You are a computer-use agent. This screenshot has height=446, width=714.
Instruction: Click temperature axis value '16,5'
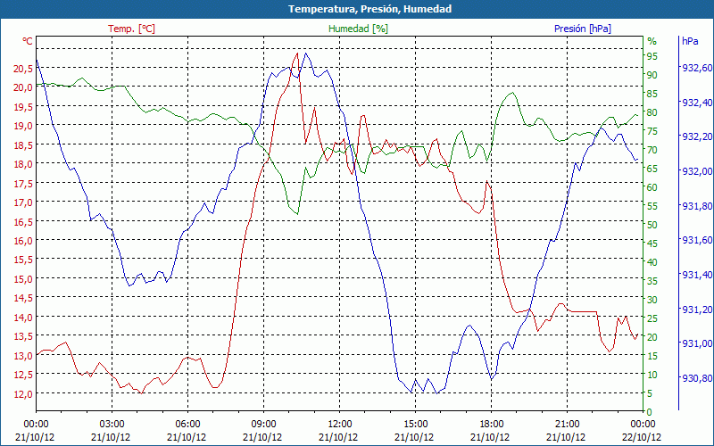click(23, 221)
